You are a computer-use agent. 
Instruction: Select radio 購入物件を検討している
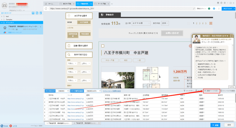(196, 67)
